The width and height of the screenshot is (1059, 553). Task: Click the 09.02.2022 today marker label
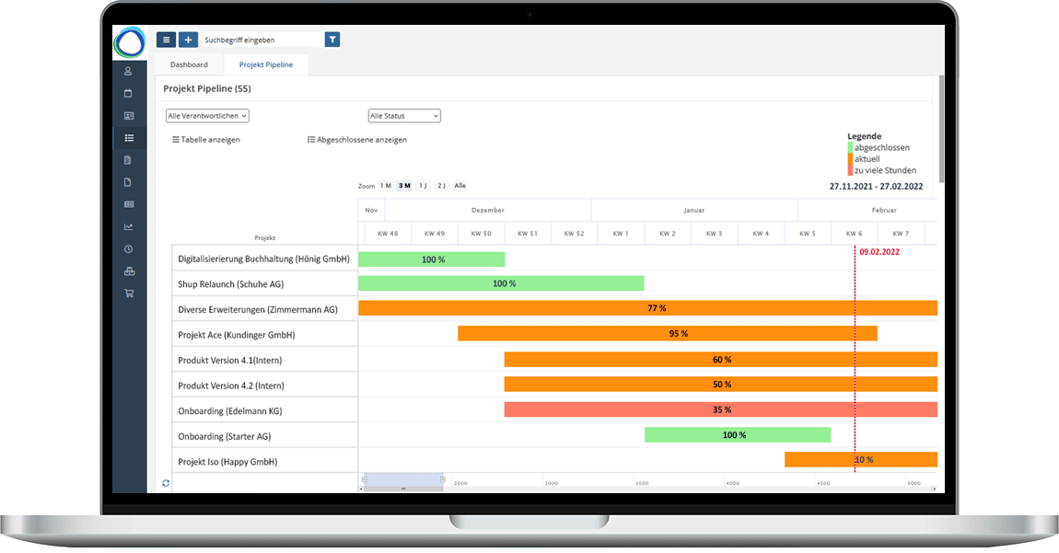pos(879,252)
